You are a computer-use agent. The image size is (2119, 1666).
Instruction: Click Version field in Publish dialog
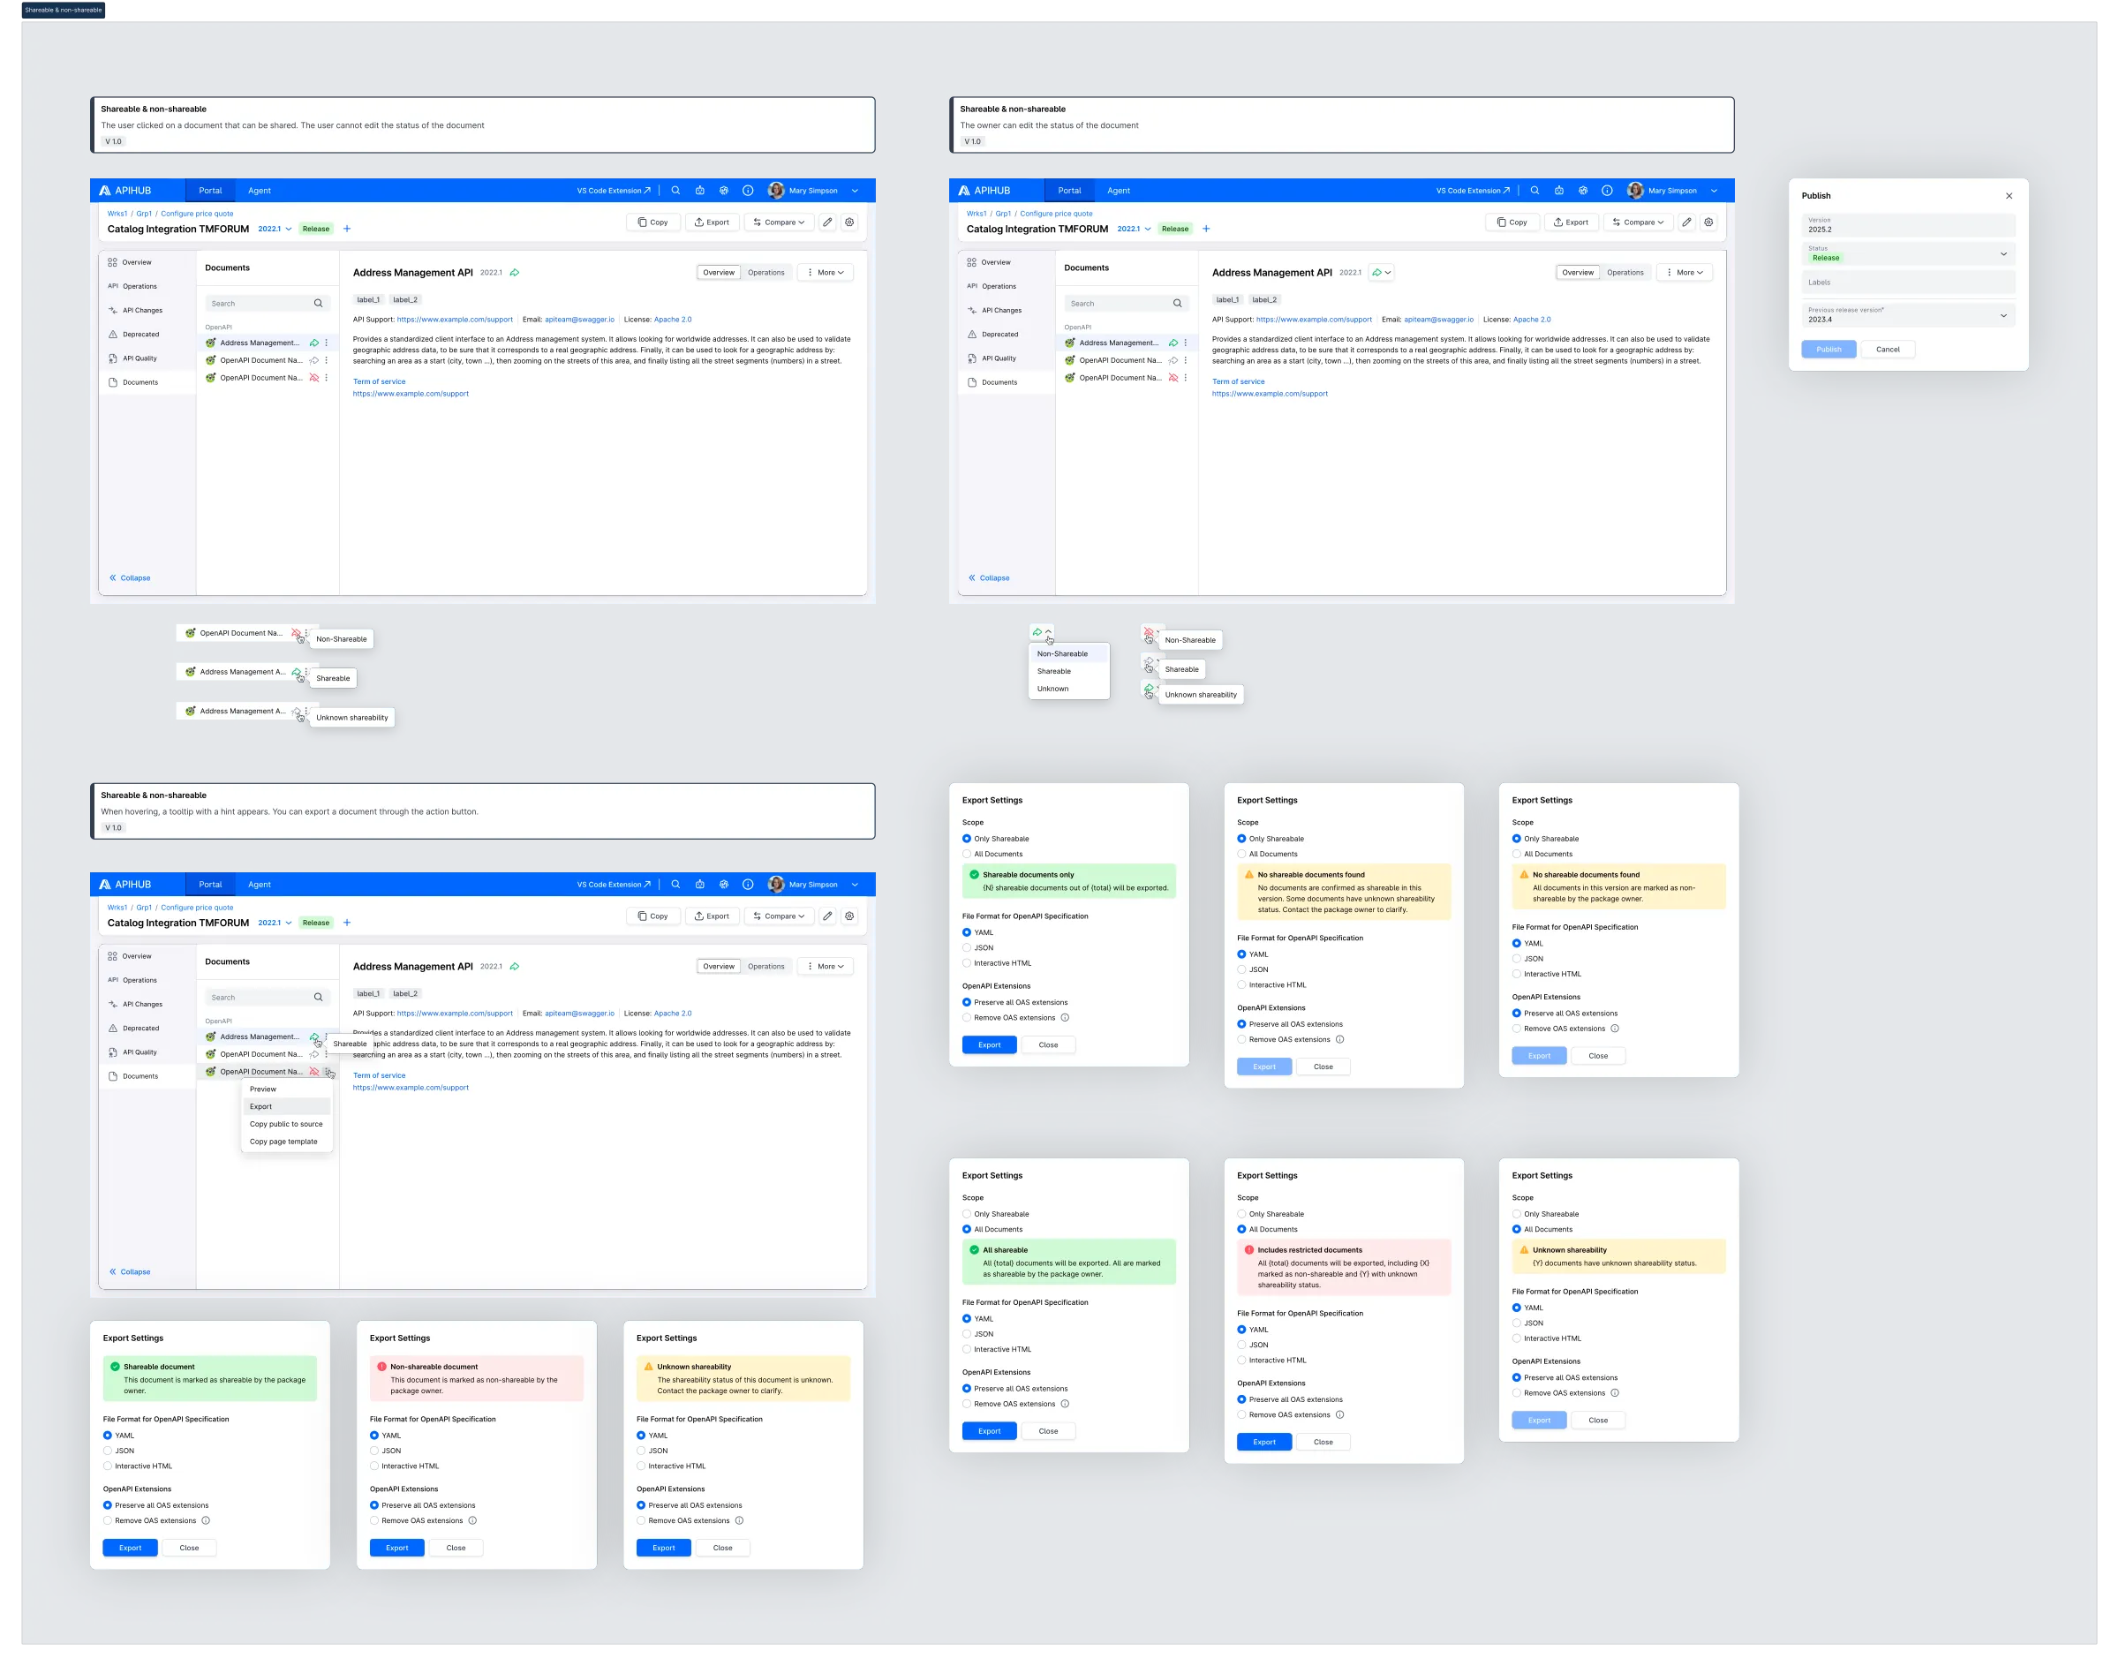1908,225
